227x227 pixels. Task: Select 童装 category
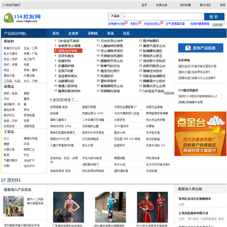(x=26, y=99)
